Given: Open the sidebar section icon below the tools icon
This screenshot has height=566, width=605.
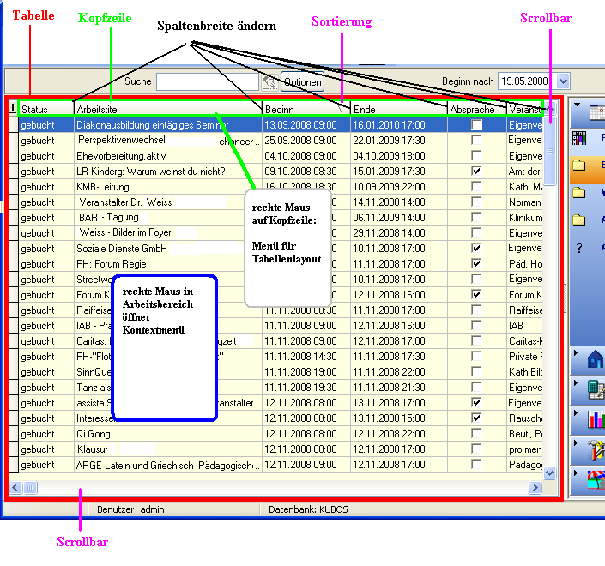Looking at the screenshot, I should point(596,480).
